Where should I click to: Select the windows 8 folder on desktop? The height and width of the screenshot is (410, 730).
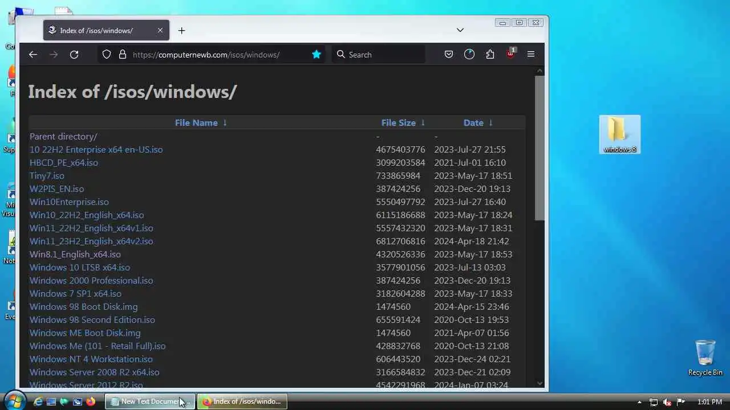point(620,135)
